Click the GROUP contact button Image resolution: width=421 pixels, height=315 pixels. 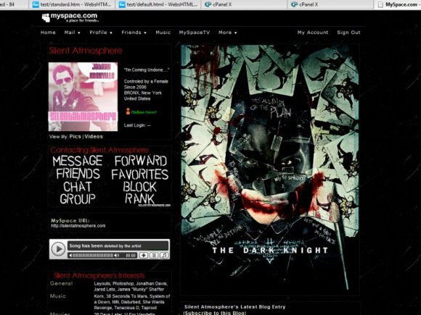click(78, 198)
